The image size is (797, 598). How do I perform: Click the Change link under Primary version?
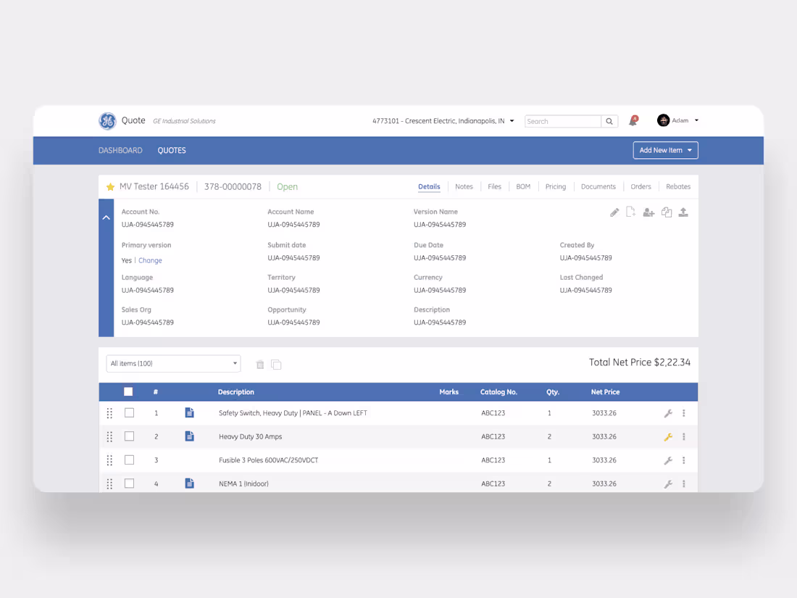[150, 260]
